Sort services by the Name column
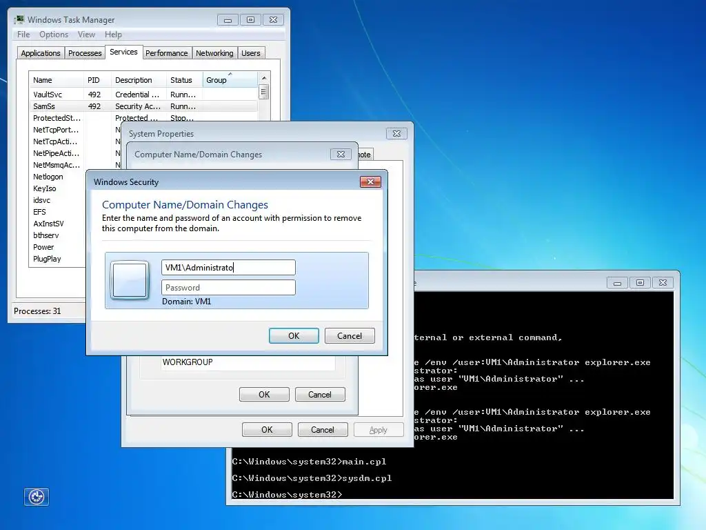Viewport: 706px width, 530px height. pos(57,80)
